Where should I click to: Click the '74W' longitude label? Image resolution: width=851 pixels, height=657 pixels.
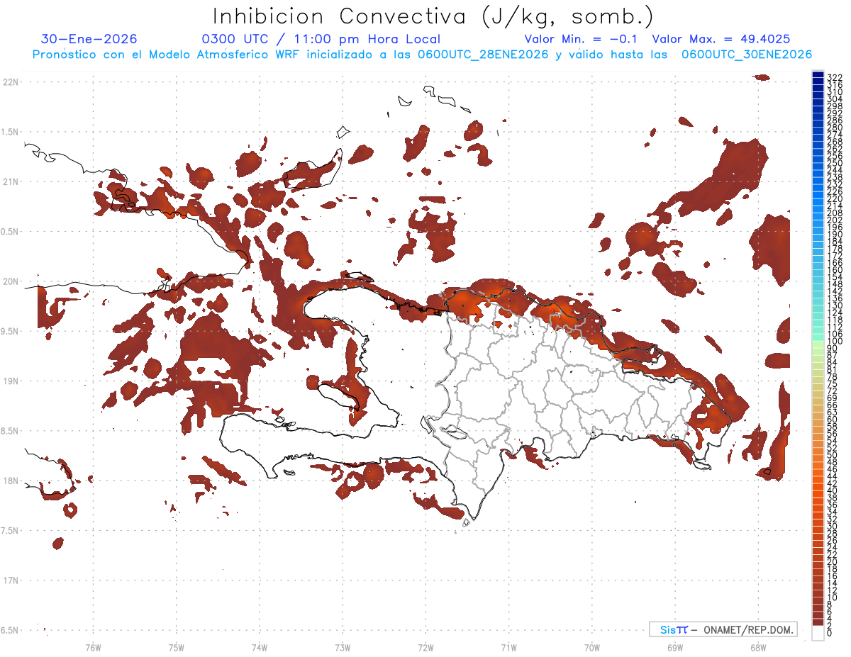coord(260,647)
